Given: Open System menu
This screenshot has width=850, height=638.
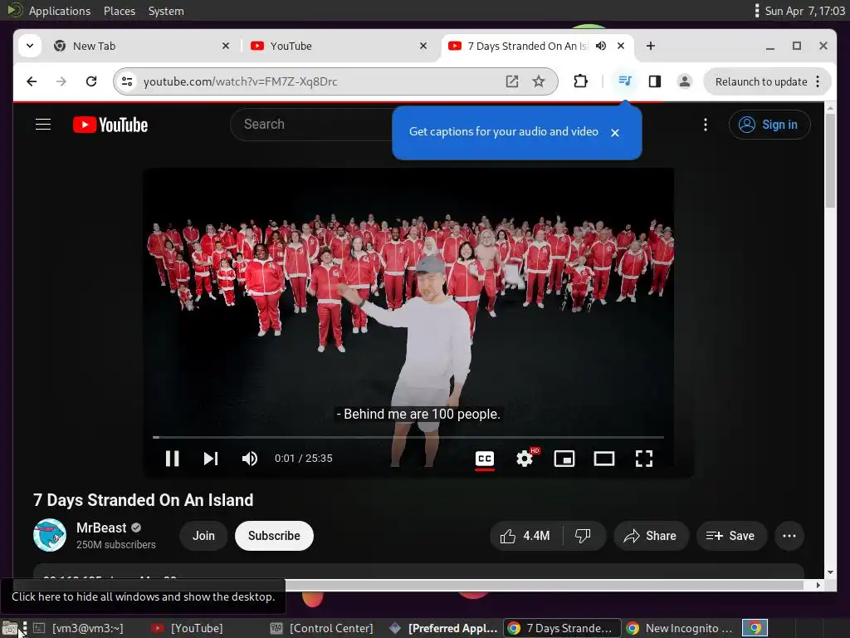Looking at the screenshot, I should click(166, 11).
